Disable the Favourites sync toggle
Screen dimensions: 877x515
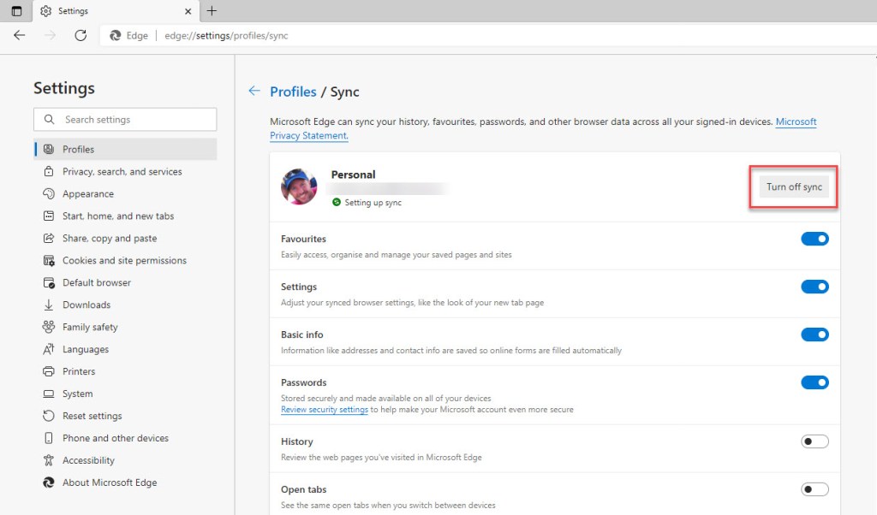click(x=814, y=240)
